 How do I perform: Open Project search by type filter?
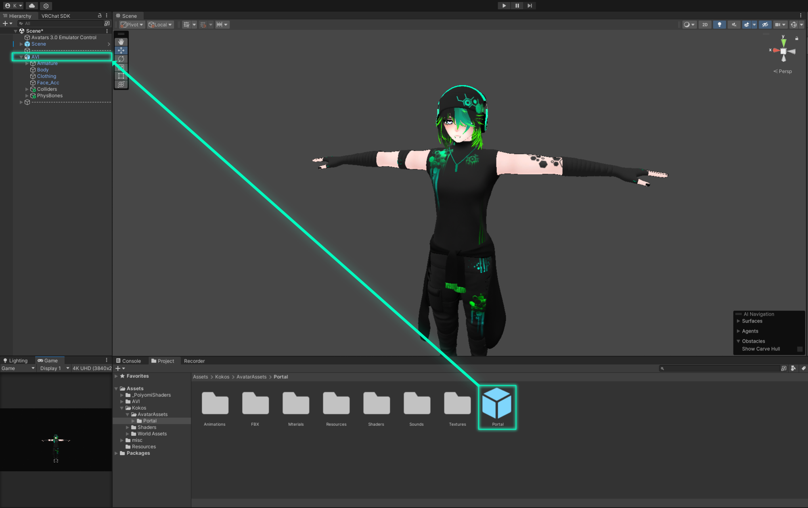pyautogui.click(x=793, y=369)
